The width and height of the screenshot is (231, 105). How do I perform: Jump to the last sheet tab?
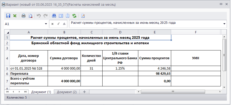(x=25, y=92)
